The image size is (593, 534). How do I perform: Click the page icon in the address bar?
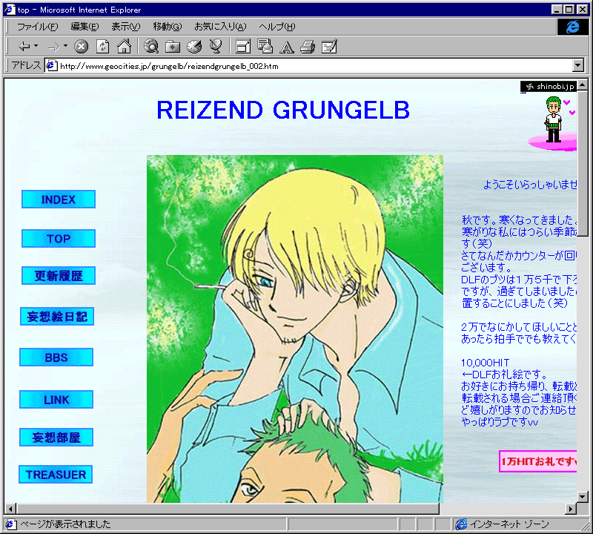coord(51,66)
